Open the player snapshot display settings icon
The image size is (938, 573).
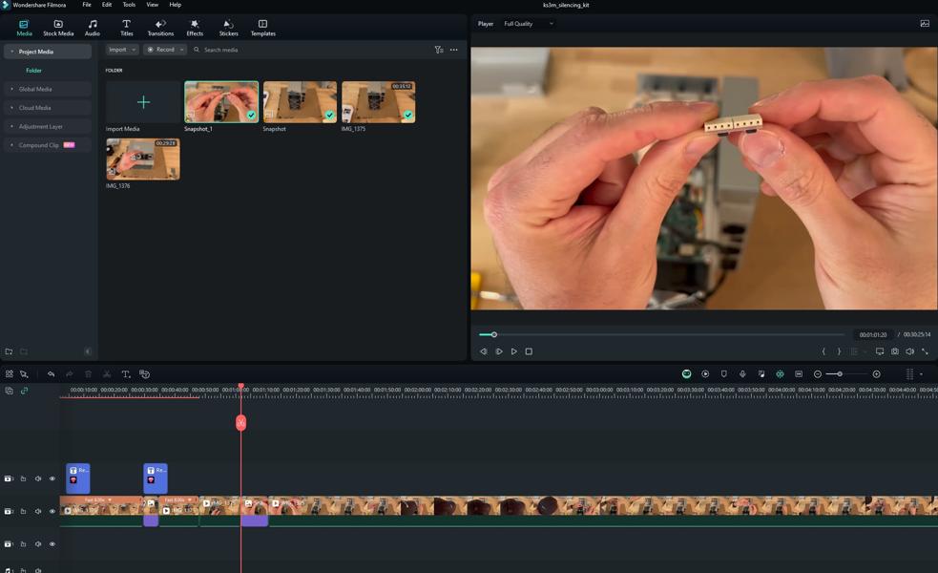(x=925, y=24)
